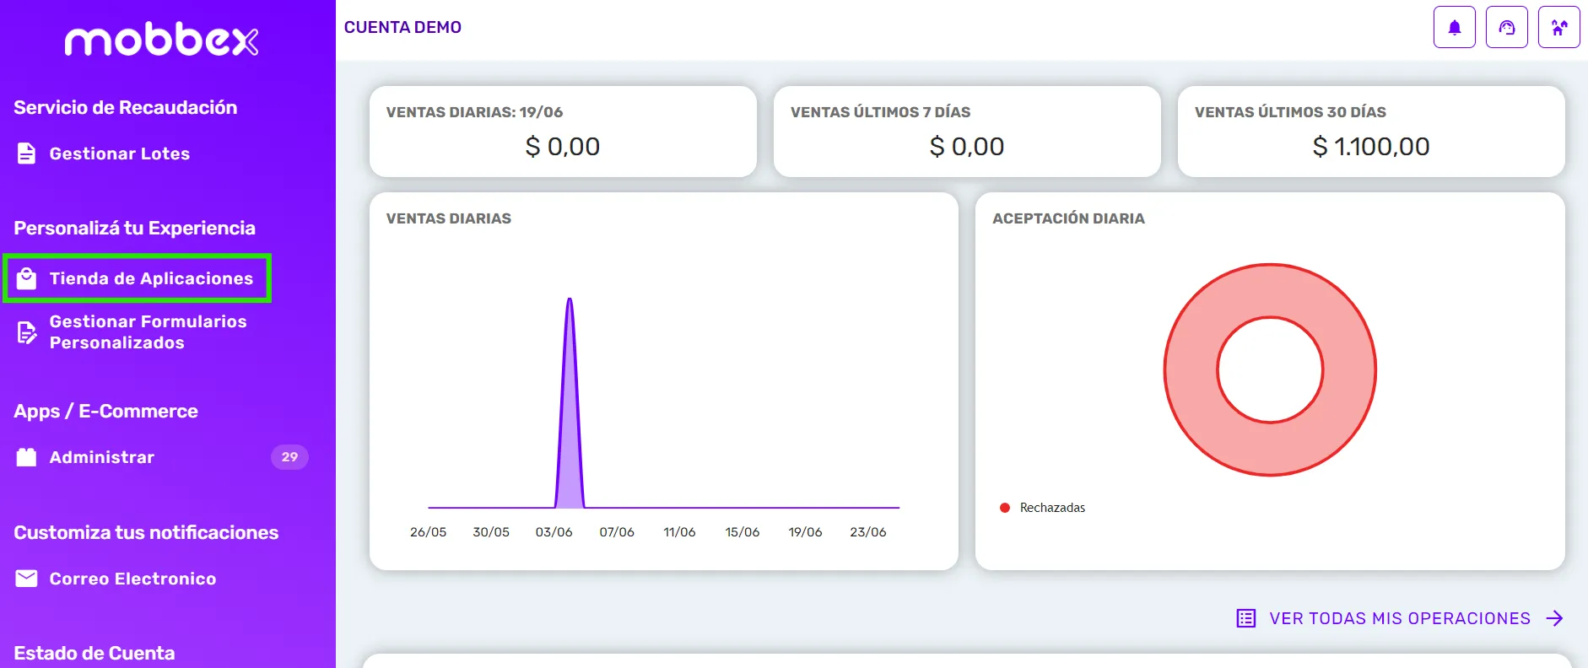Click the Ventas Diarias 19/06 card
This screenshot has height=668, width=1588.
coord(563,132)
